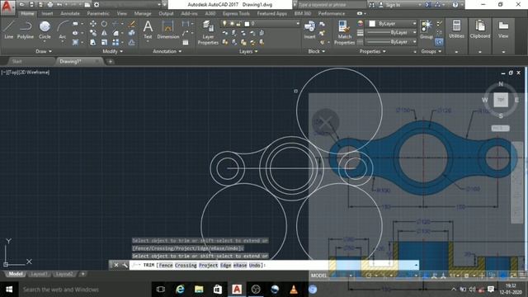Toggle layer on/off lightbulb icon
The image size is (528, 297).
(224, 24)
